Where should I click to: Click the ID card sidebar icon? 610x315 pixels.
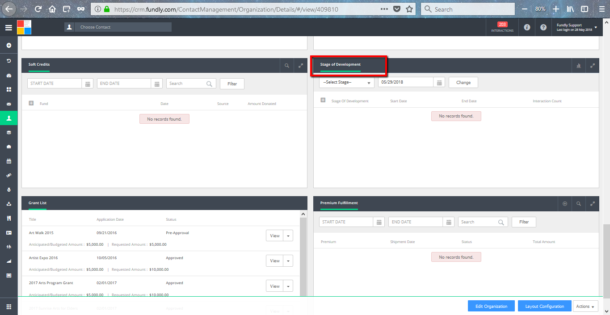pyautogui.click(x=8, y=233)
